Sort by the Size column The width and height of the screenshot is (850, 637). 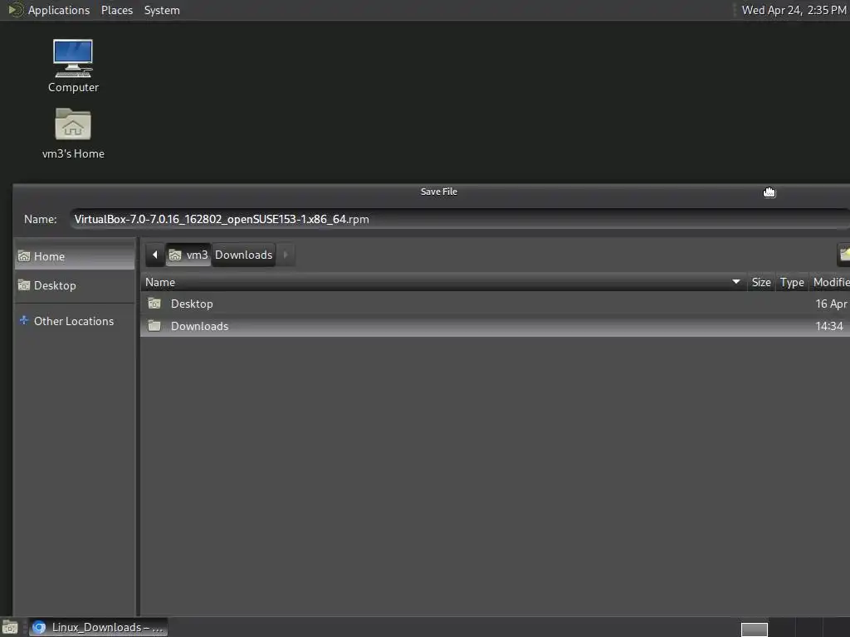coord(761,282)
